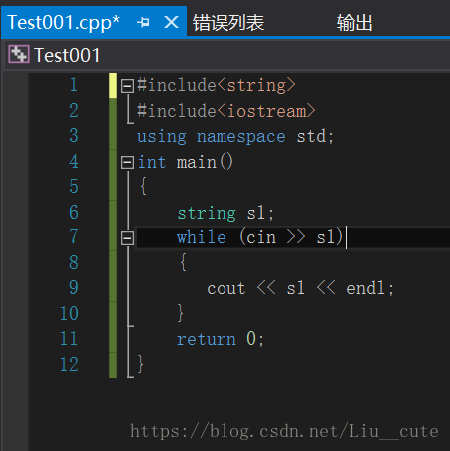Click line number 1
450x451 pixels.
tap(74, 85)
